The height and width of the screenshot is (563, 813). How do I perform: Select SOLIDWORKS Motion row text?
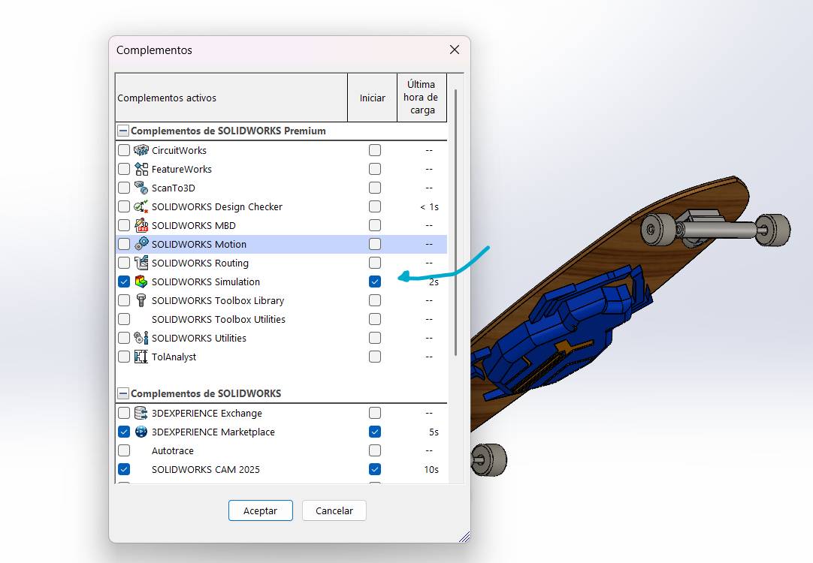(199, 244)
